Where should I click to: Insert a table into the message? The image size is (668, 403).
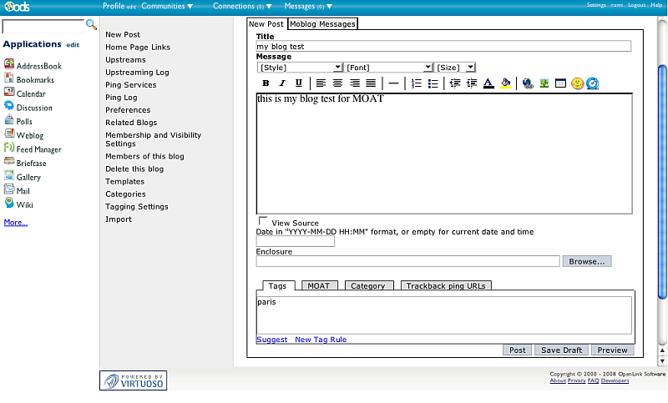pyautogui.click(x=560, y=83)
